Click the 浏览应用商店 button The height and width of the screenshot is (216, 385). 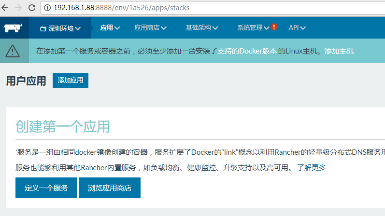[110, 188]
